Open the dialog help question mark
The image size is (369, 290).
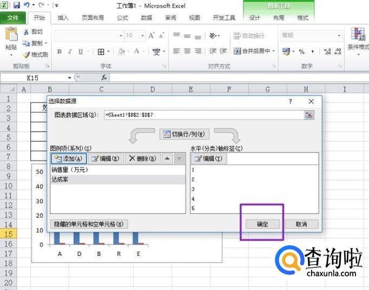(291, 102)
